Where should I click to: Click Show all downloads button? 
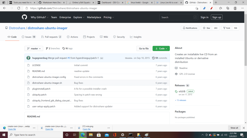(234, 128)
